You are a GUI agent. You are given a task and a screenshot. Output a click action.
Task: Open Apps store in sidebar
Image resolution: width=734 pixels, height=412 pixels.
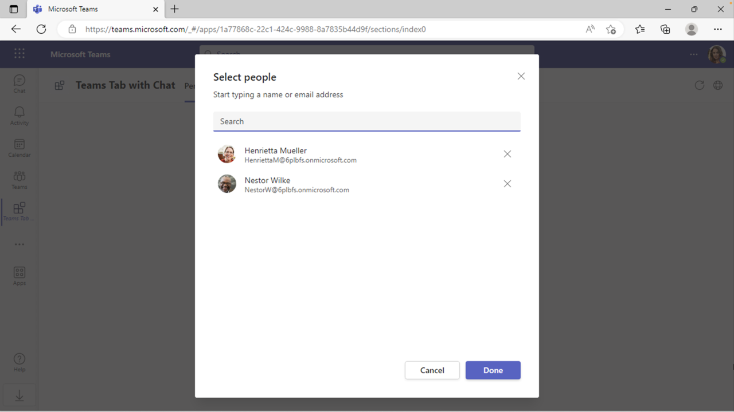coord(19,276)
